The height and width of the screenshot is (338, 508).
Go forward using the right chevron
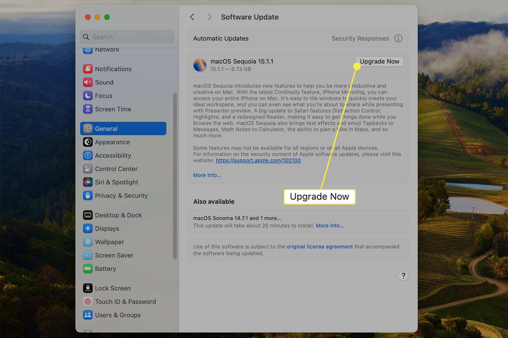[x=209, y=17]
